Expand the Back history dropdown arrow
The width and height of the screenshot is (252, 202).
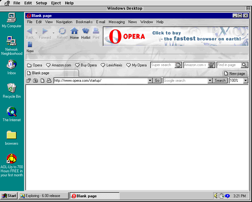tap(36, 33)
